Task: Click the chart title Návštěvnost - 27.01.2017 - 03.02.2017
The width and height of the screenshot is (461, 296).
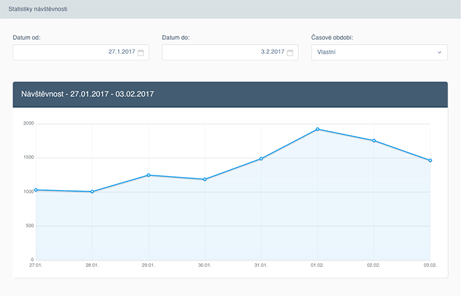Action: (87, 94)
